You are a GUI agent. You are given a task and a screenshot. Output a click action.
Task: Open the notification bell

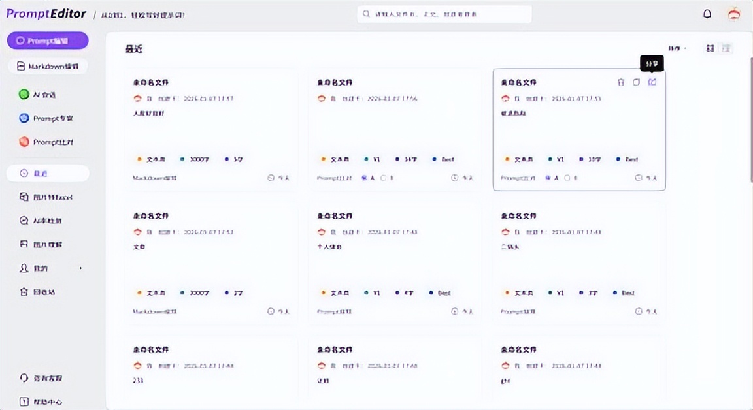pos(707,13)
